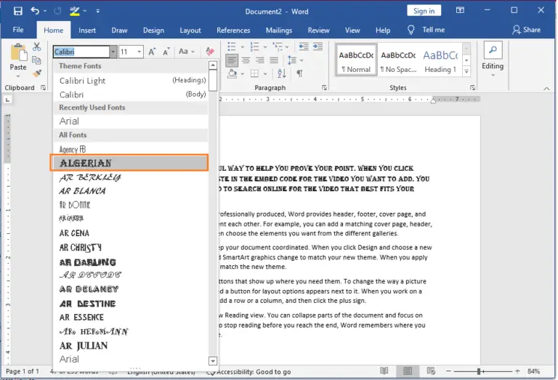The height and width of the screenshot is (380, 558).
Task: Click the Redo icon in Quick Access
Action: coord(57,11)
